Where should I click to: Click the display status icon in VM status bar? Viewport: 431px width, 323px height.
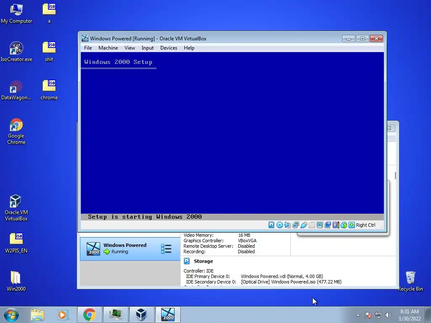319,225
